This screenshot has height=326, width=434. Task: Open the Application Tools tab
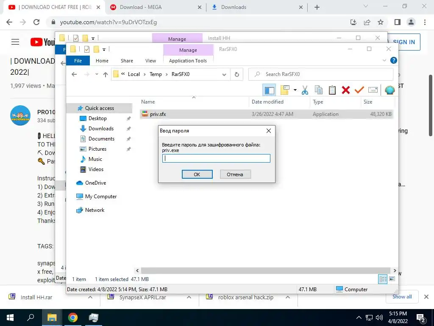pos(188,61)
